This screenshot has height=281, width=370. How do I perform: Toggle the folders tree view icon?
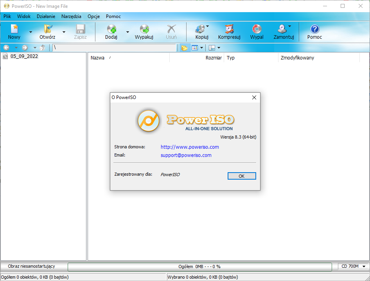(185, 48)
